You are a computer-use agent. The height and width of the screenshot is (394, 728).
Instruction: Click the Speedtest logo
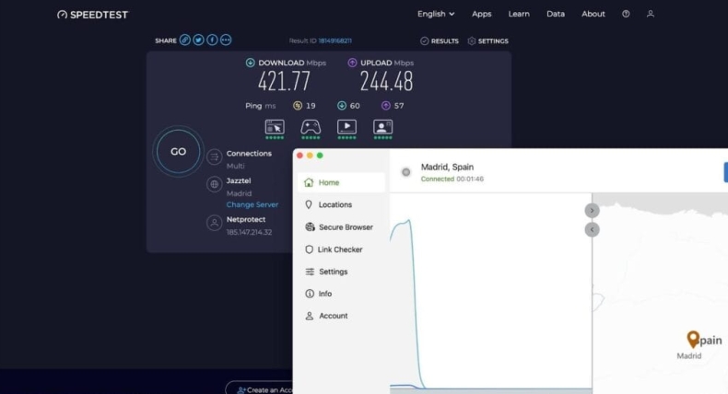[92, 15]
